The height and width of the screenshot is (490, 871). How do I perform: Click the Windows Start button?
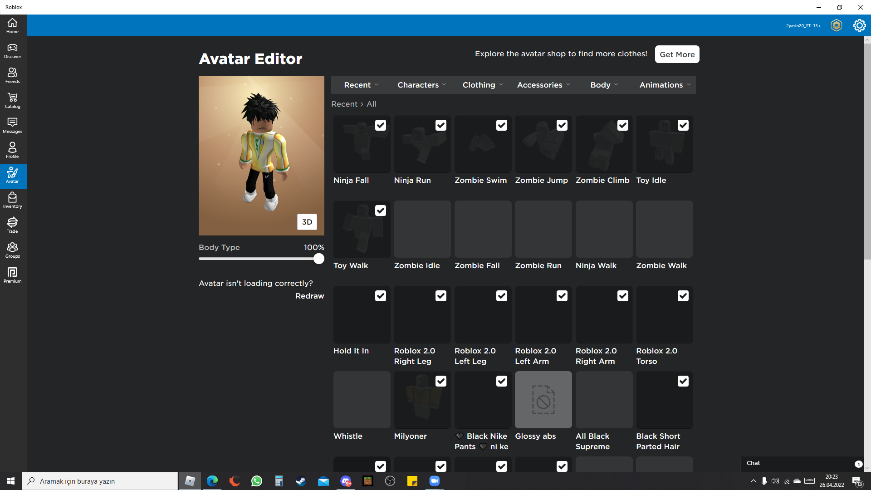pos(11,481)
